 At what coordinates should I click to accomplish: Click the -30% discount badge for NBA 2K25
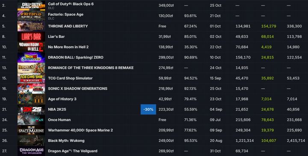point(148,110)
